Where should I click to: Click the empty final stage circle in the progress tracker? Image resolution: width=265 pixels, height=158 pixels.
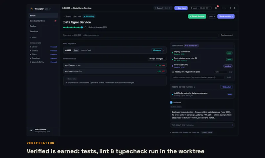click(85, 27)
